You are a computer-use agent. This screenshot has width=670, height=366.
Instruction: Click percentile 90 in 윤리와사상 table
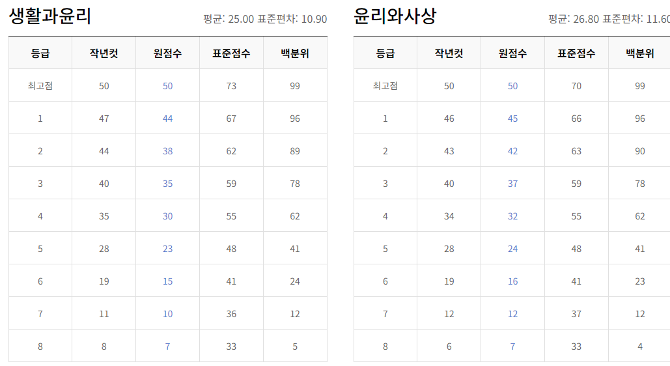click(639, 151)
